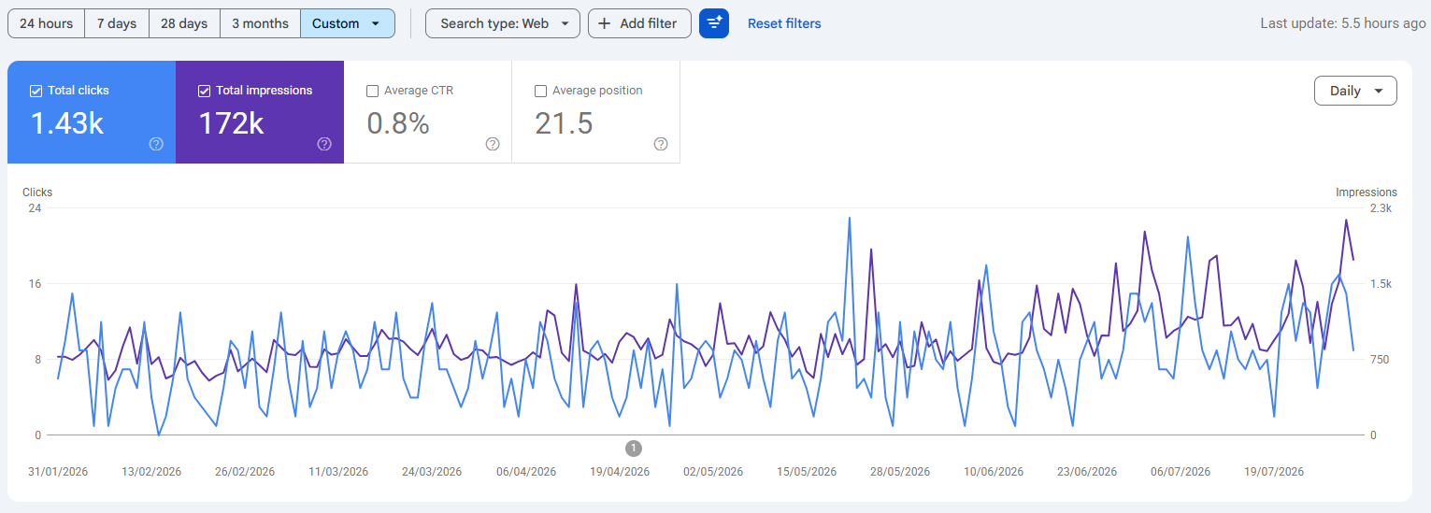Click the Clicks axis title

pyautogui.click(x=37, y=192)
